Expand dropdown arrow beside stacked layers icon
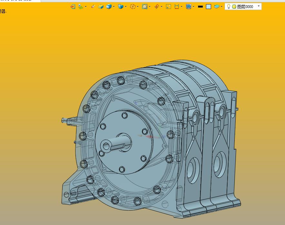 (x=221, y=7)
